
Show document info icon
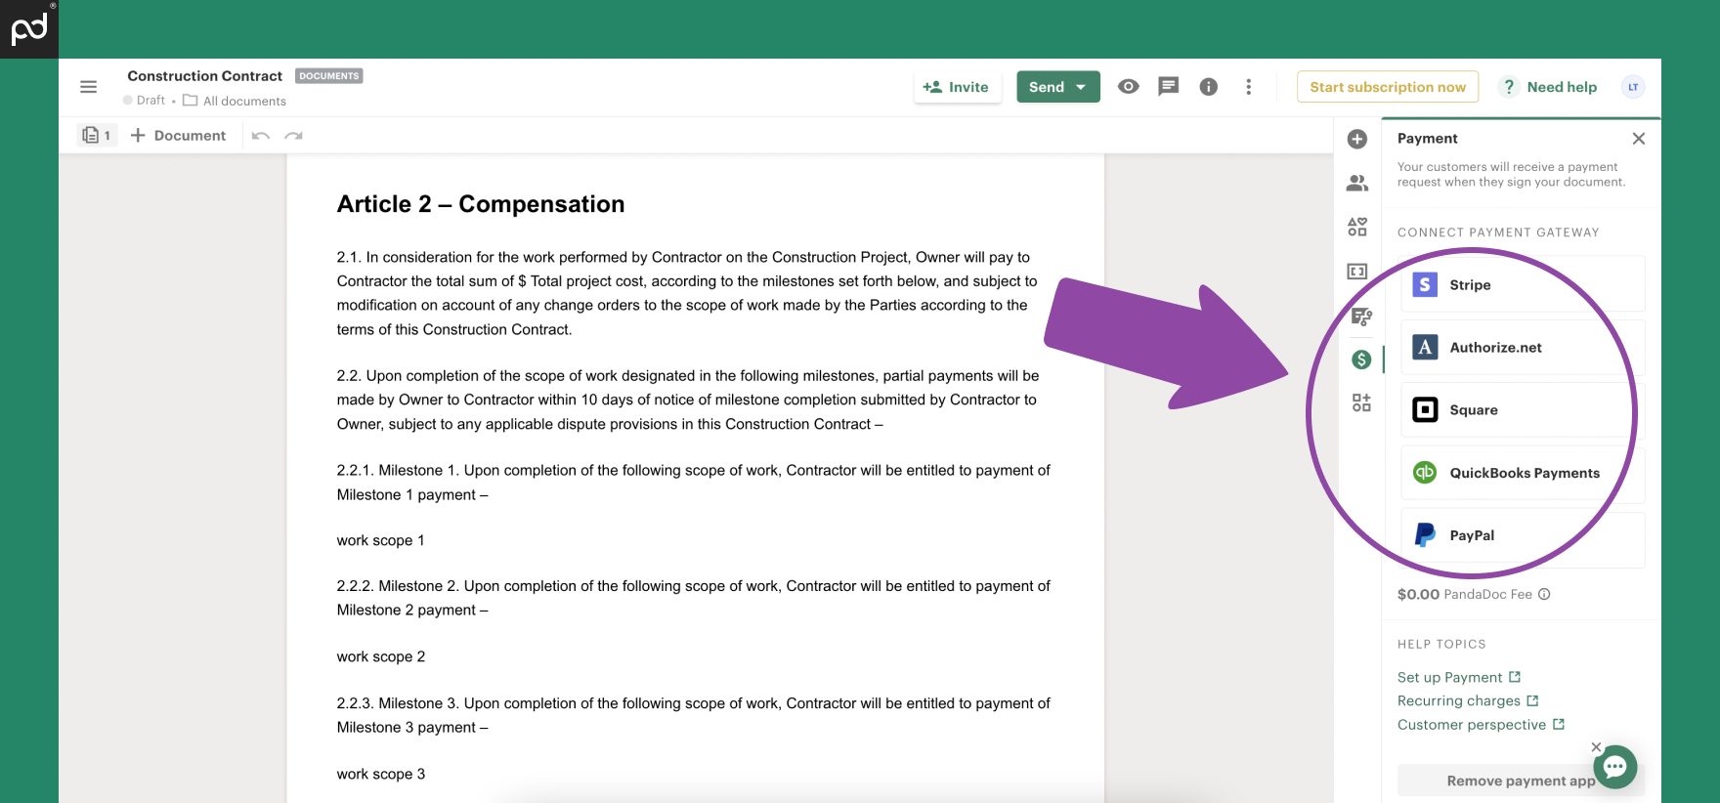[1208, 87]
